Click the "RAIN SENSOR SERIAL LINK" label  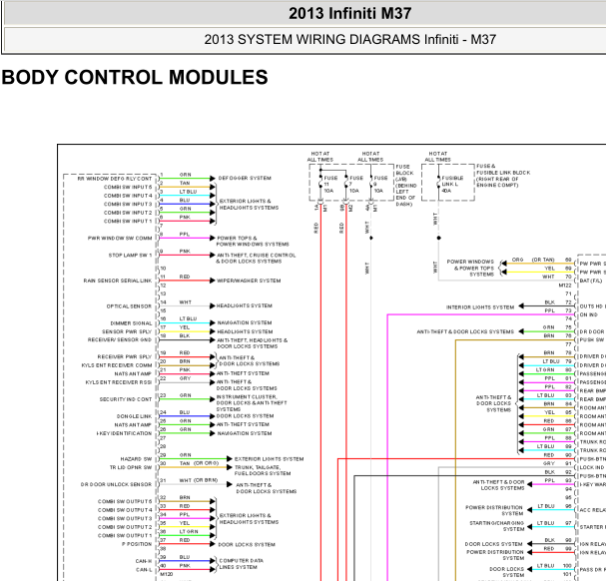point(118,281)
